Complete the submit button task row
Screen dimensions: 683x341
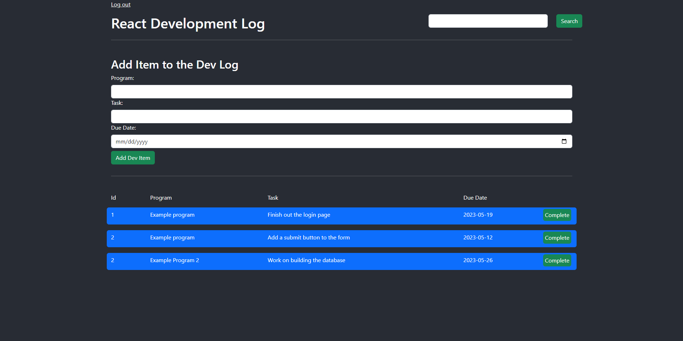pos(557,238)
